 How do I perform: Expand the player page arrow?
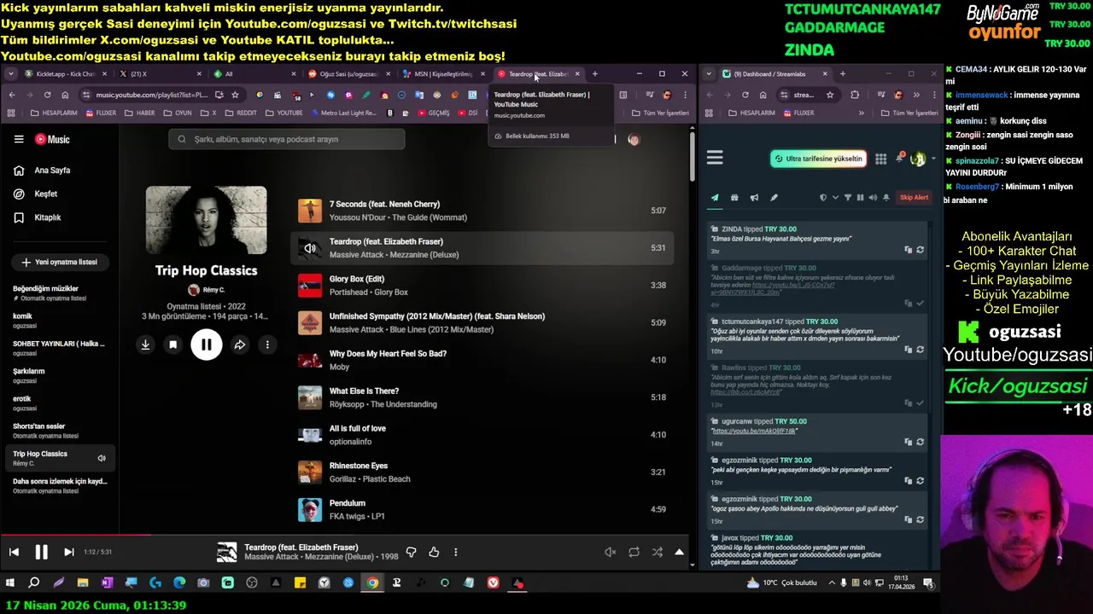680,552
